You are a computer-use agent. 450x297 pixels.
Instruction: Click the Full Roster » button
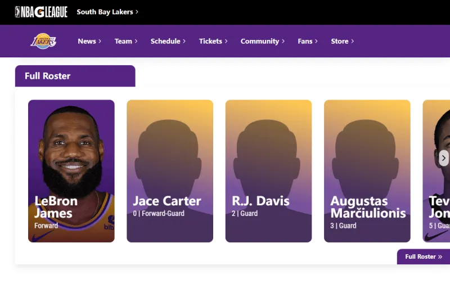(424, 256)
